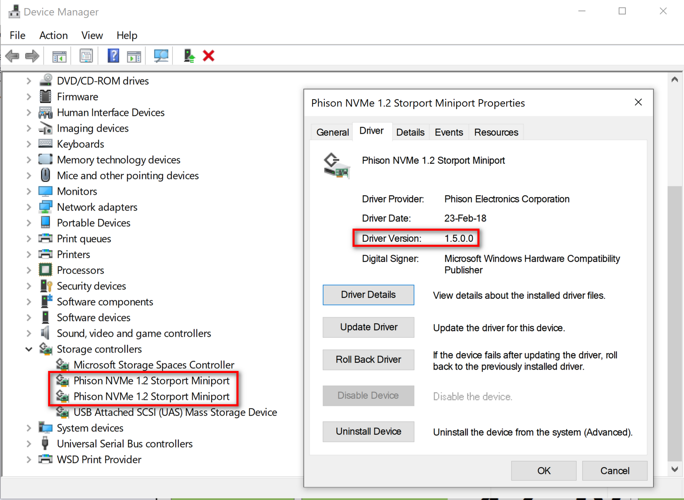Expand the Firmware node
684x500 pixels.
click(29, 97)
